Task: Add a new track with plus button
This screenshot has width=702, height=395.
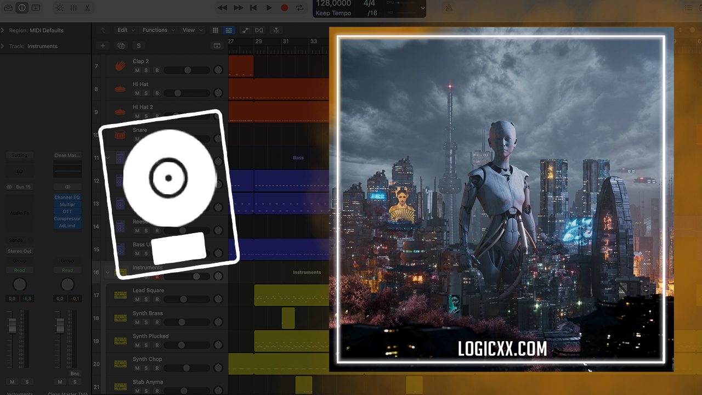Action: (103, 46)
